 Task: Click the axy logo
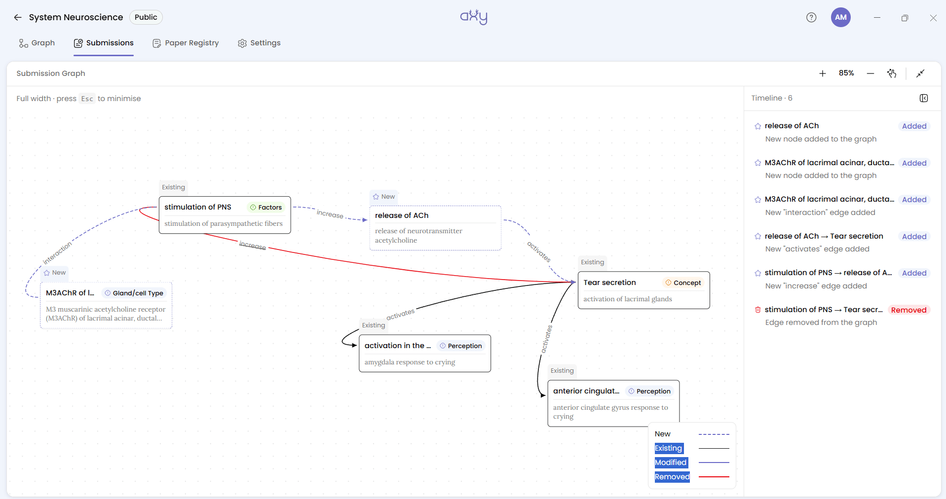point(474,17)
